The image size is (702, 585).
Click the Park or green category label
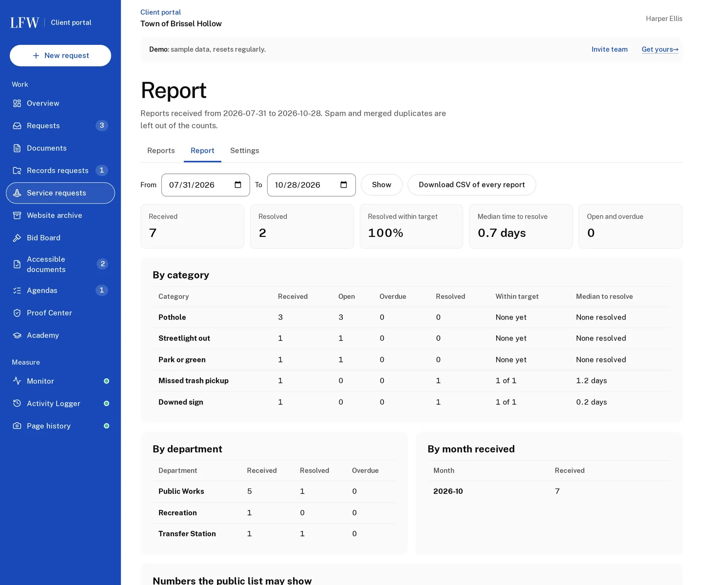click(x=182, y=359)
